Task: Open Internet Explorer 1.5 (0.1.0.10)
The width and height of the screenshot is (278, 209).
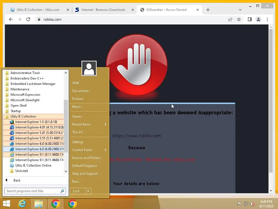Action: [33, 122]
